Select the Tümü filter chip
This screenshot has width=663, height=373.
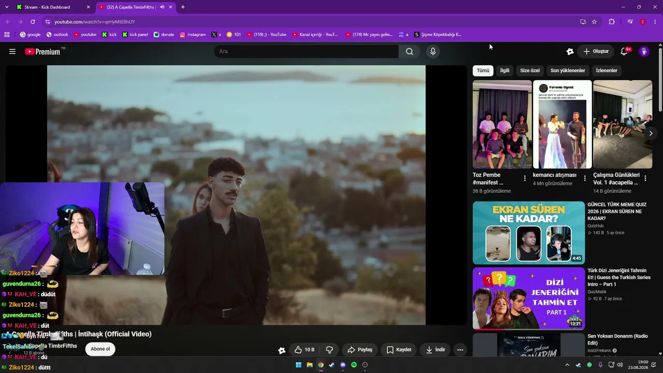(483, 70)
